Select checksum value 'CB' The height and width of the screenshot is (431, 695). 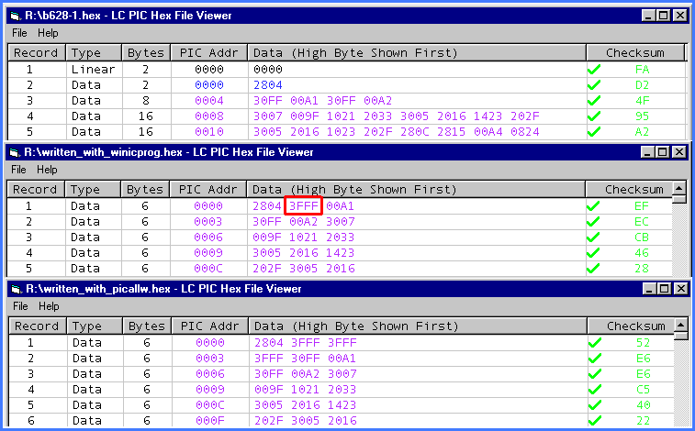tap(642, 238)
